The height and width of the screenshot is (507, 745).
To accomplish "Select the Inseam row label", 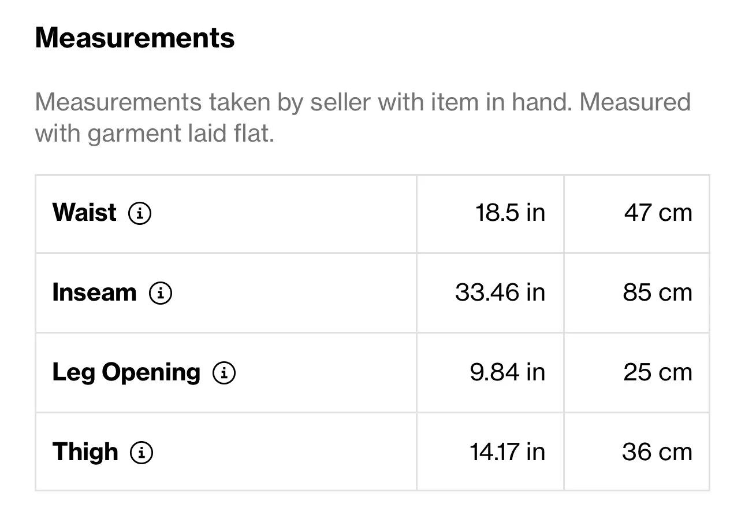I will [x=95, y=293].
